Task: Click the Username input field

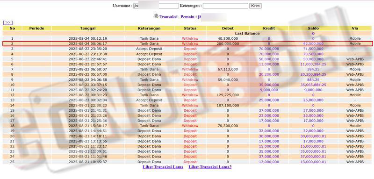Action: tap(156, 6)
